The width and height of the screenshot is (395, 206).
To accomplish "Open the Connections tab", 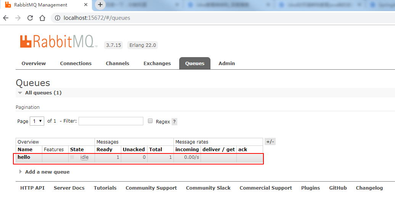I will (x=76, y=63).
